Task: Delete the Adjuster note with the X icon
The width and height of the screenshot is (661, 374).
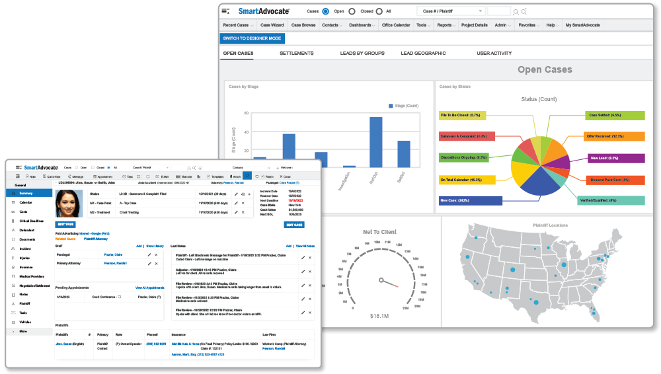Action: click(x=310, y=272)
